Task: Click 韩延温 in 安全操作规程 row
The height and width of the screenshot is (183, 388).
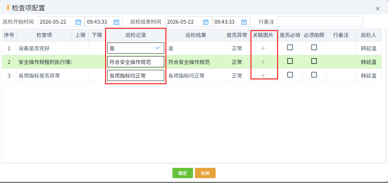Action: pyautogui.click(x=368, y=62)
